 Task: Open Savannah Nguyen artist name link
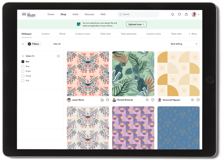coord(171,100)
